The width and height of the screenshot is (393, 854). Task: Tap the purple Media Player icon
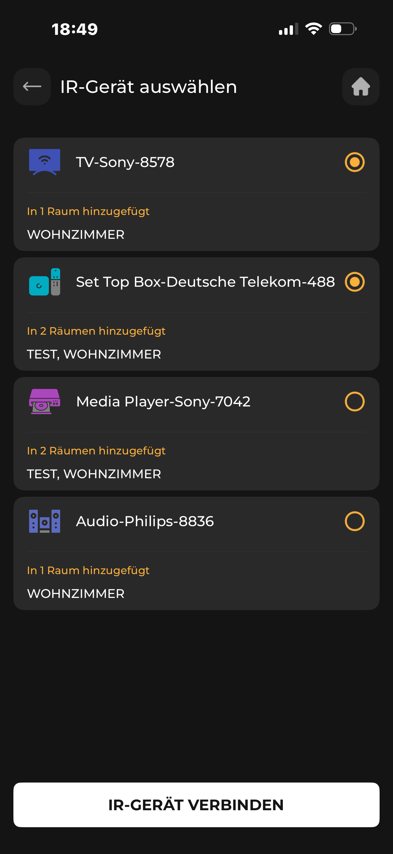(44, 401)
